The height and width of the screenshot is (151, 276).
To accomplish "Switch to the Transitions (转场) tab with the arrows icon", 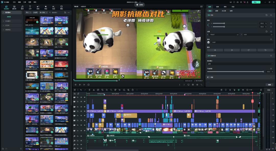I will (x=38, y=7).
